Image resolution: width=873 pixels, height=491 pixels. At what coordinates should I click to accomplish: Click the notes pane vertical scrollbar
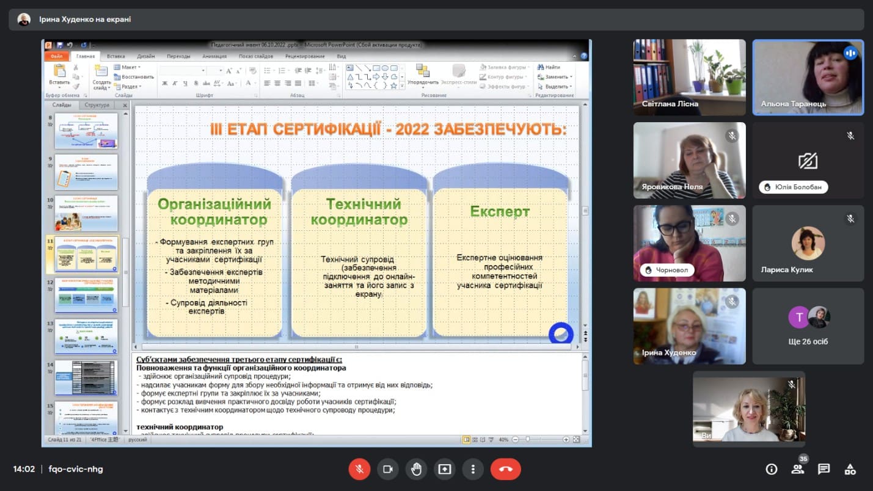(x=585, y=393)
